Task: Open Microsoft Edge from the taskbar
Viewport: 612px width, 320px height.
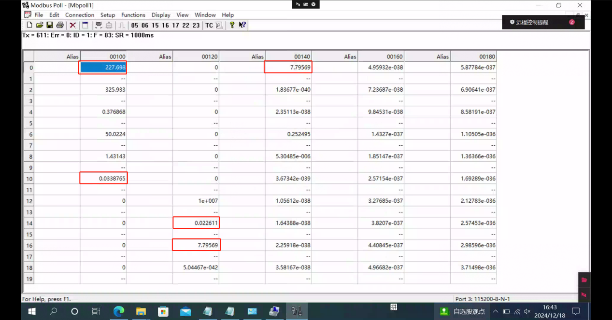Action: pyautogui.click(x=119, y=312)
